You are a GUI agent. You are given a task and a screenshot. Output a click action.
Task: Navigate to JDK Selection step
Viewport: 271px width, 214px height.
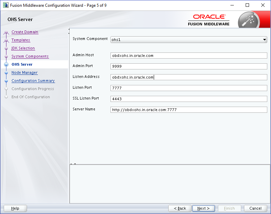click(x=23, y=48)
